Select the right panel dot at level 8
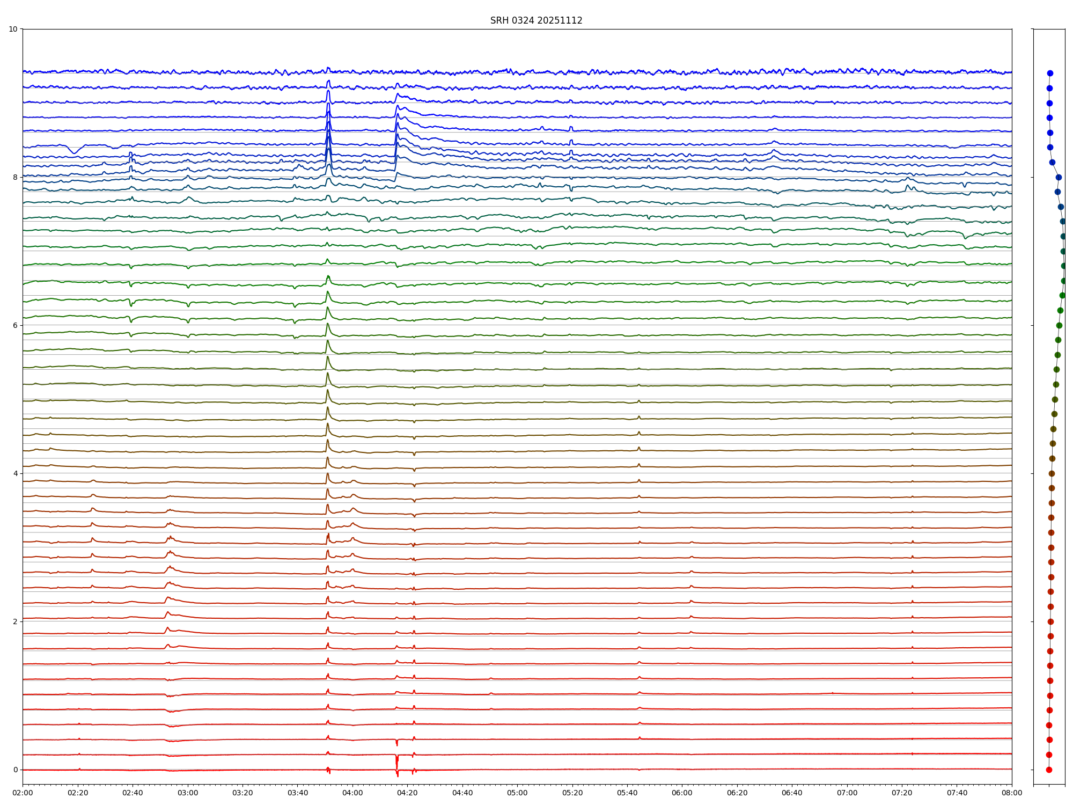1073x805 pixels. pos(1059,177)
